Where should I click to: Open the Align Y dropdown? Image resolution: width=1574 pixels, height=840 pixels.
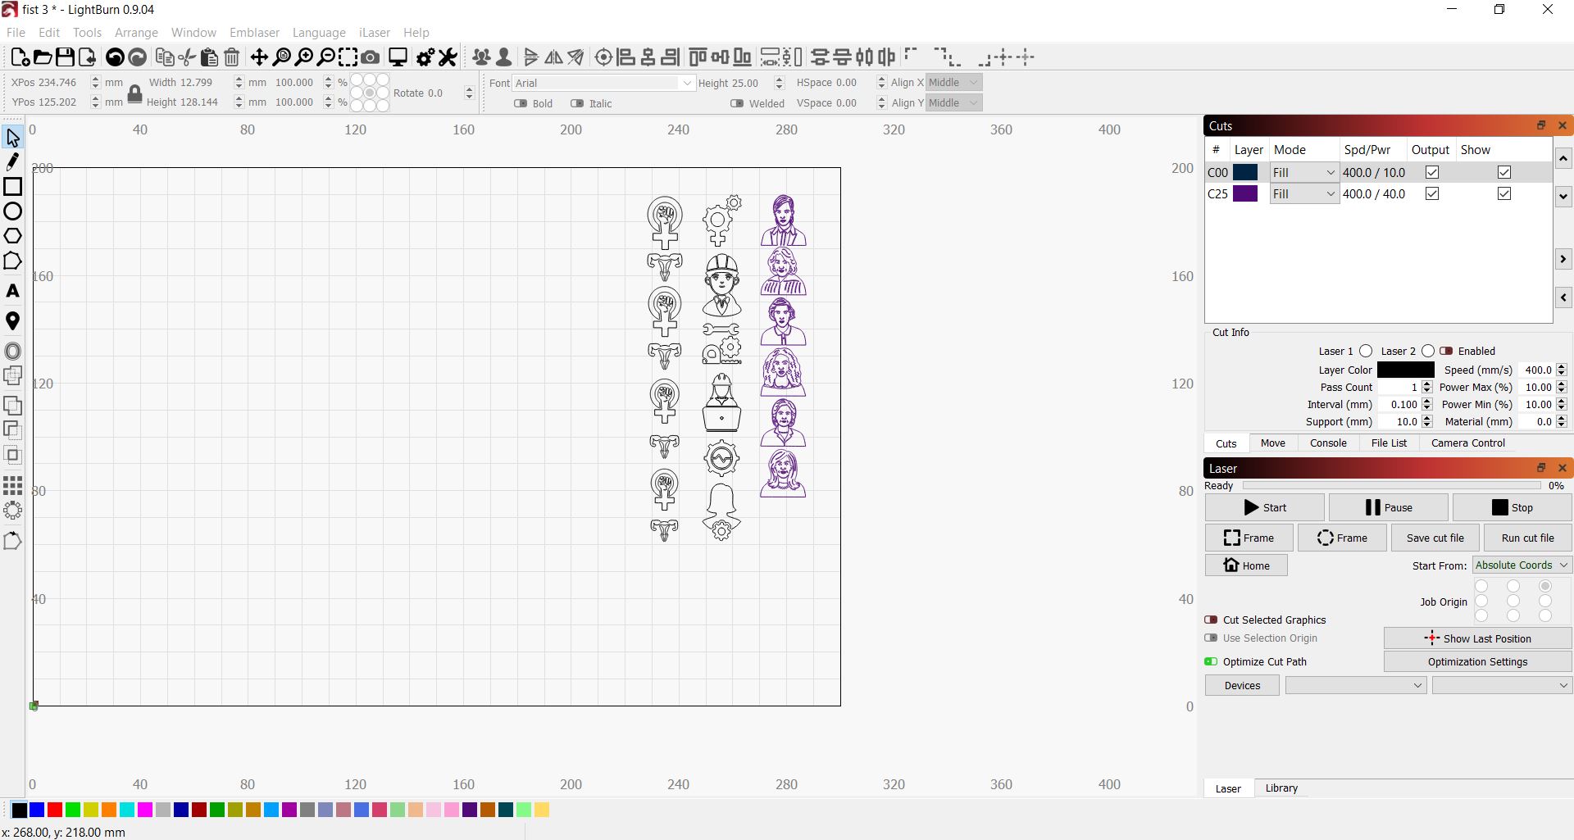click(954, 102)
